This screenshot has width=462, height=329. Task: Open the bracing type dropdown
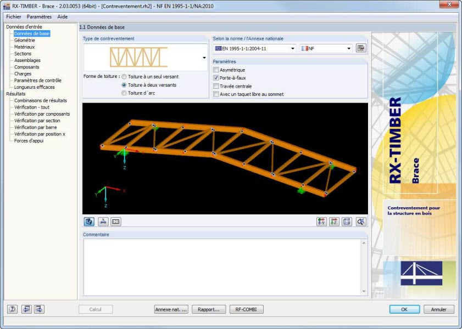click(204, 58)
